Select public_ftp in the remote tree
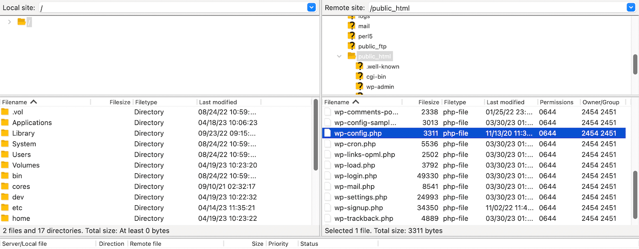 372,47
